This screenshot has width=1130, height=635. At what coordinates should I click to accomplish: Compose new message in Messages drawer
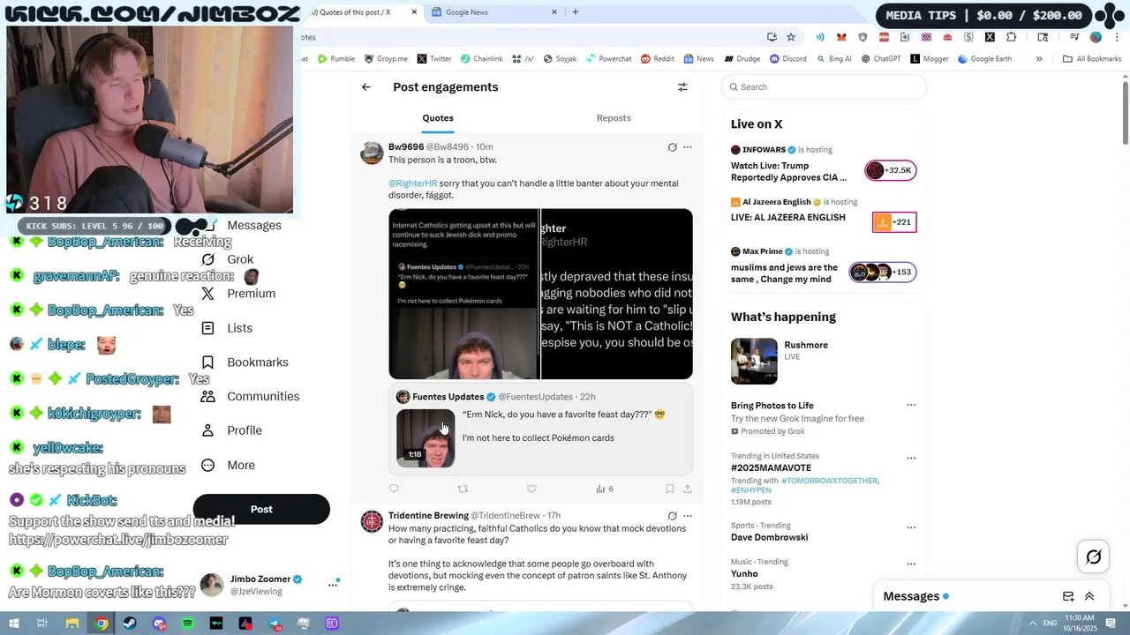pos(1068,596)
